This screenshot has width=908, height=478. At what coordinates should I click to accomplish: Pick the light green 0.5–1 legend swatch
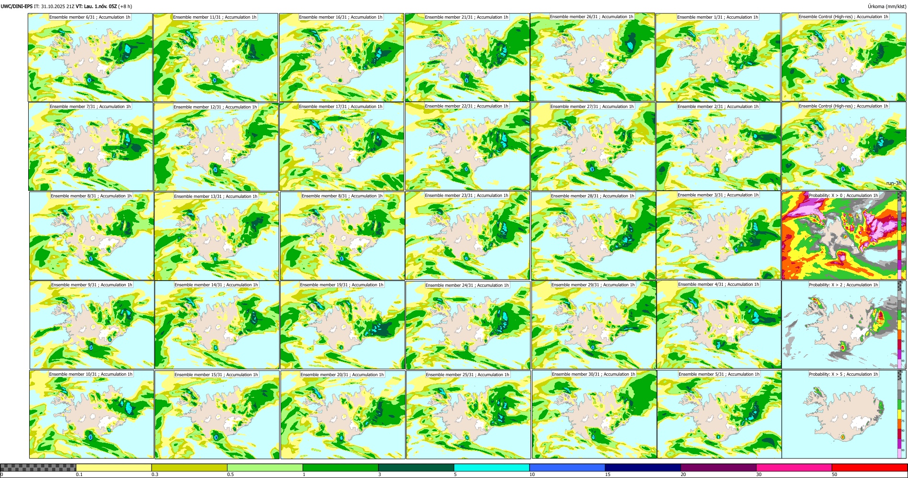point(265,467)
